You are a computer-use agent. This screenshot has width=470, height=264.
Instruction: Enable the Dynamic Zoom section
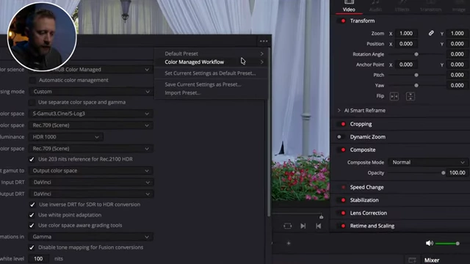point(339,137)
